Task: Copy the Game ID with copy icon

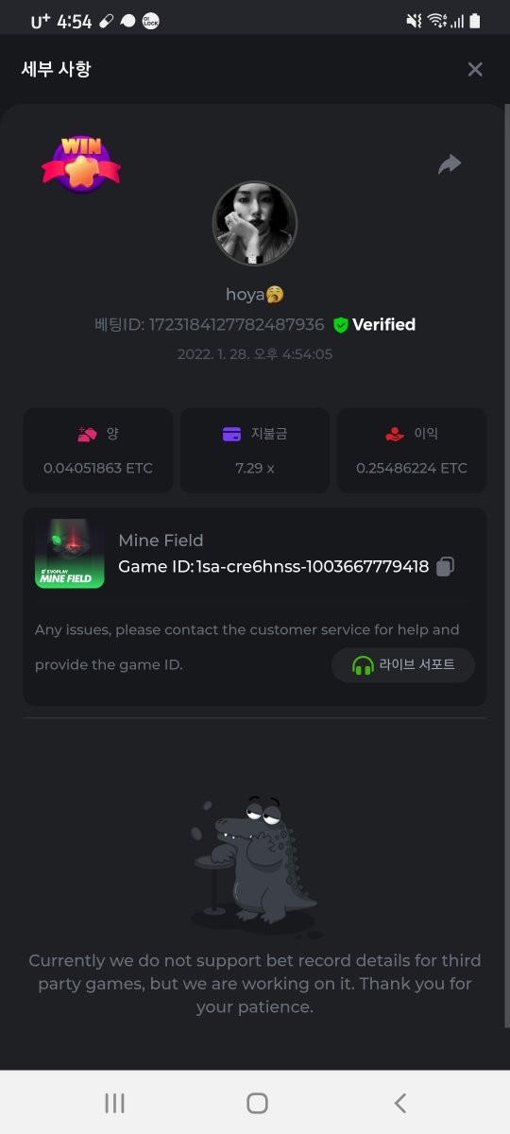Action: pos(446,566)
